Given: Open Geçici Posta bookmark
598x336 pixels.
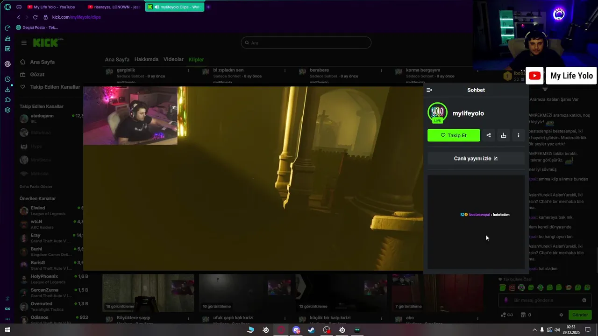Looking at the screenshot, I should (37, 28).
